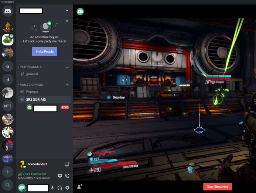This screenshot has width=256, height=193.
Task: Click the Borderlands 3 stream video
Action: click(164, 99)
